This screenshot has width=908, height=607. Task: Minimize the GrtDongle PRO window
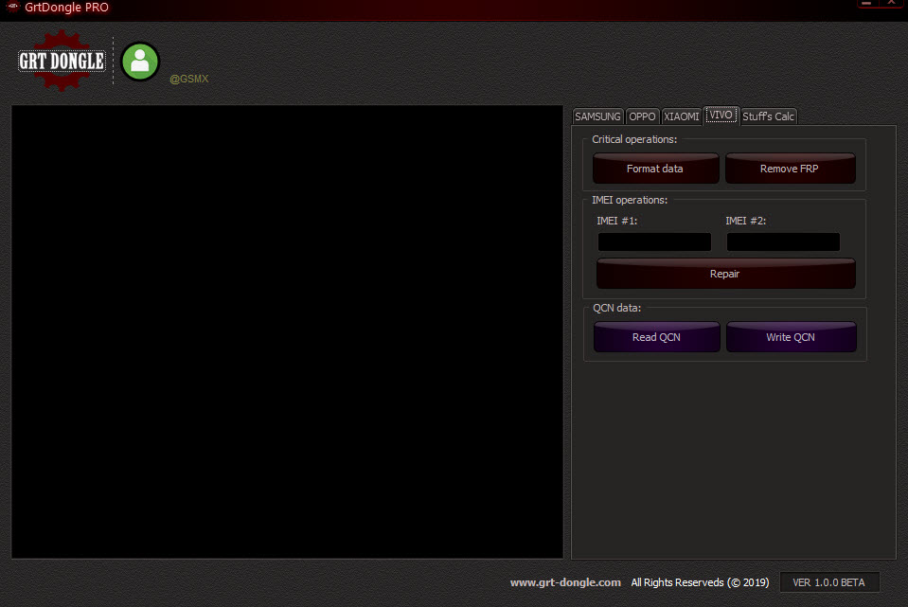[x=866, y=4]
